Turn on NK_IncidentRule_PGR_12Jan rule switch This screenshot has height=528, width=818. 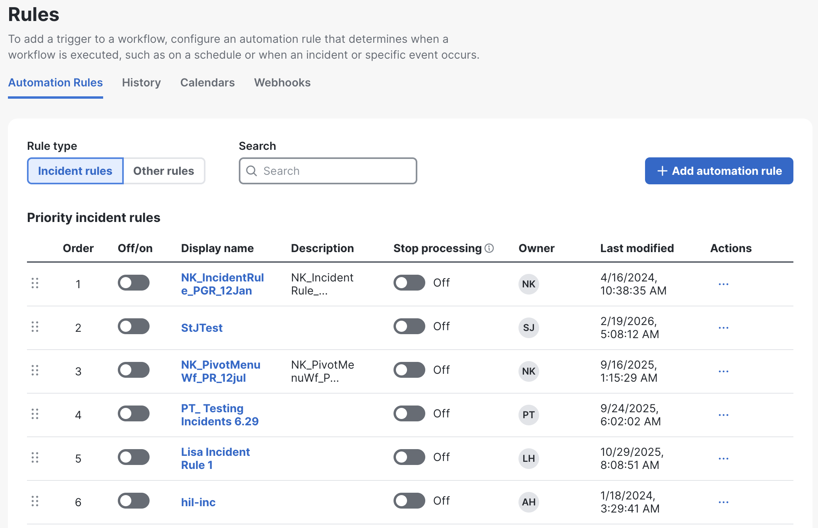(x=133, y=283)
